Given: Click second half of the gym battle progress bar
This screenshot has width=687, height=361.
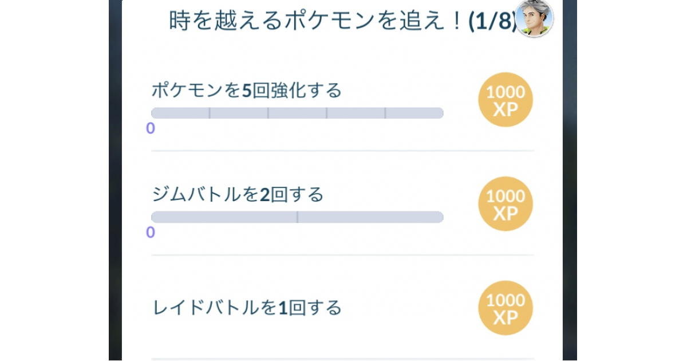Looking at the screenshot, I should point(370,217).
